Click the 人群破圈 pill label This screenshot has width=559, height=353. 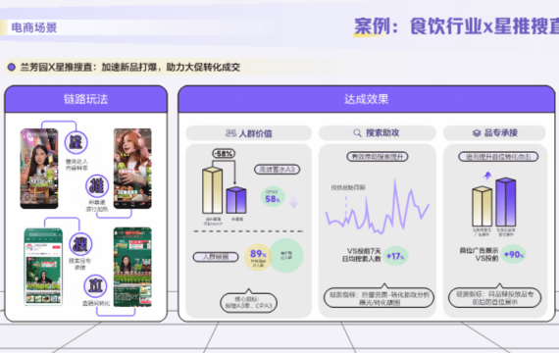(216, 257)
